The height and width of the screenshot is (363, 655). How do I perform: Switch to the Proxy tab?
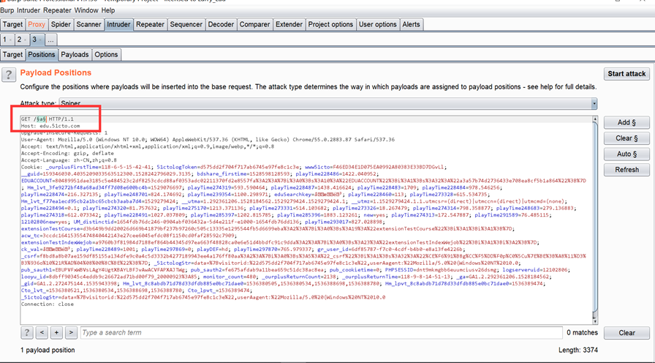click(x=37, y=24)
